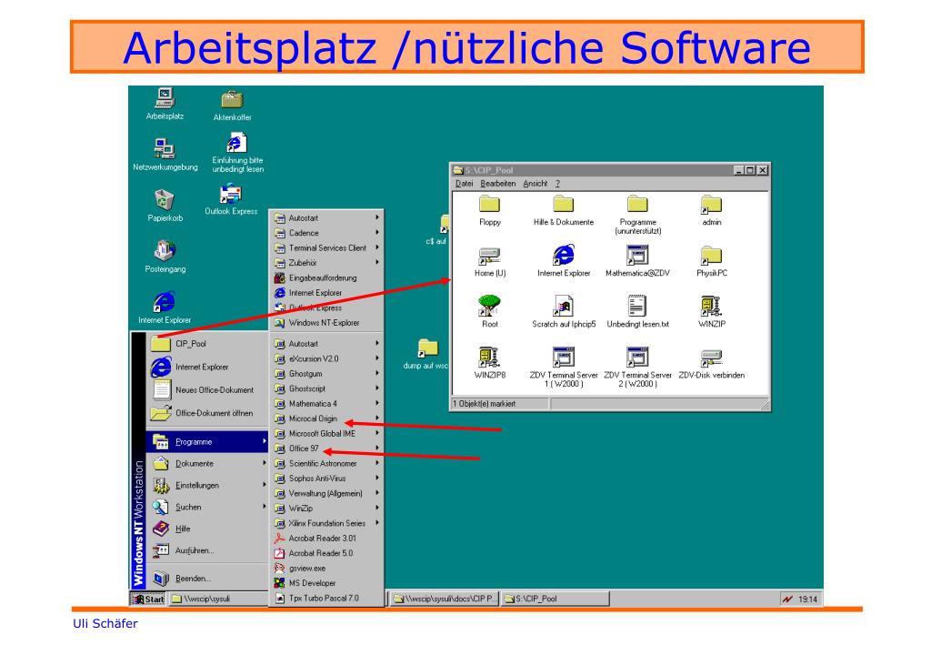Open the Root tree icon
This screenshot has width=931, height=645.
tap(490, 312)
